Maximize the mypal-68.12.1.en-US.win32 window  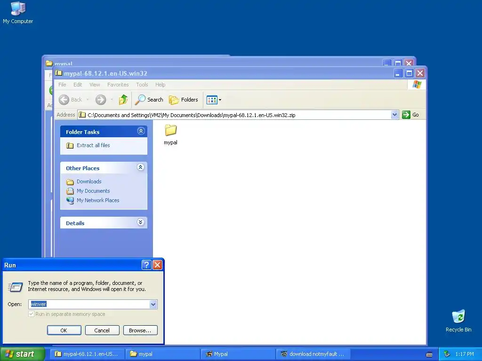coord(409,73)
